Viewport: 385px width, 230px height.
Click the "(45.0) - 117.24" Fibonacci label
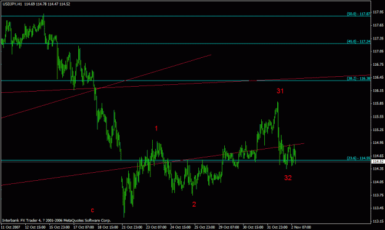(x=359, y=41)
